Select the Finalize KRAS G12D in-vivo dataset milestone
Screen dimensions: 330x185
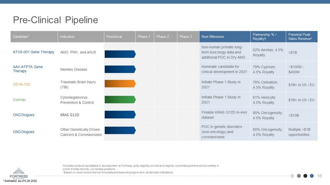pyautogui.click(x=222, y=115)
